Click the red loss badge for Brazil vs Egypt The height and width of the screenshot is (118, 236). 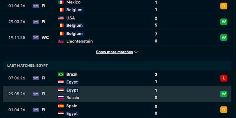(224, 78)
